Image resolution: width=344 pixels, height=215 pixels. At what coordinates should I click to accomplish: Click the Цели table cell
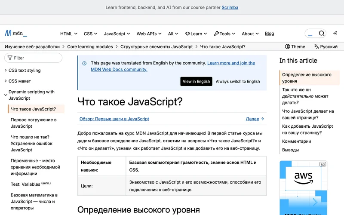coord(101,186)
